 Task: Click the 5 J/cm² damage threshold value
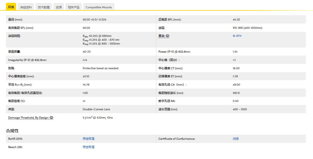pos(98,118)
